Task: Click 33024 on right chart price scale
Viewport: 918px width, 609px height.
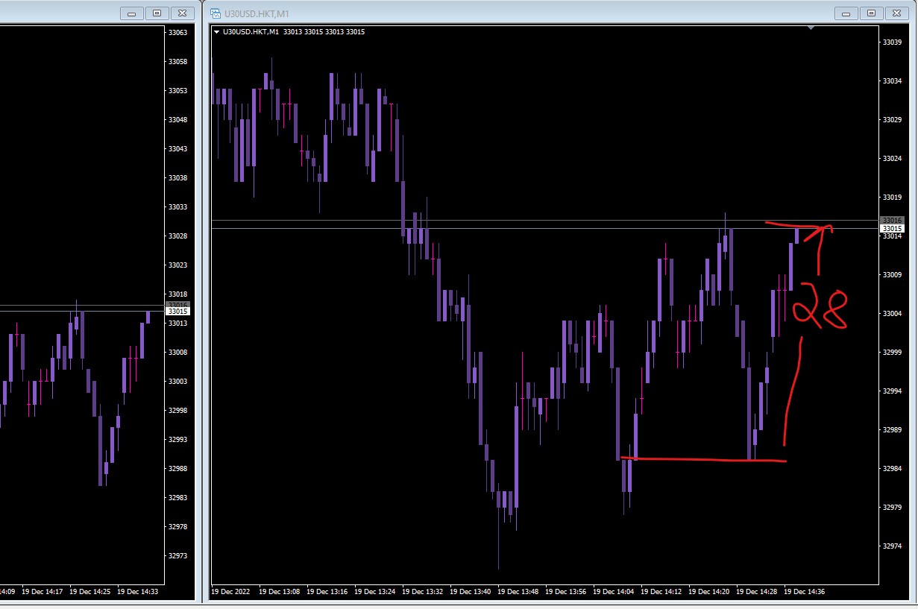Action: tap(893, 158)
